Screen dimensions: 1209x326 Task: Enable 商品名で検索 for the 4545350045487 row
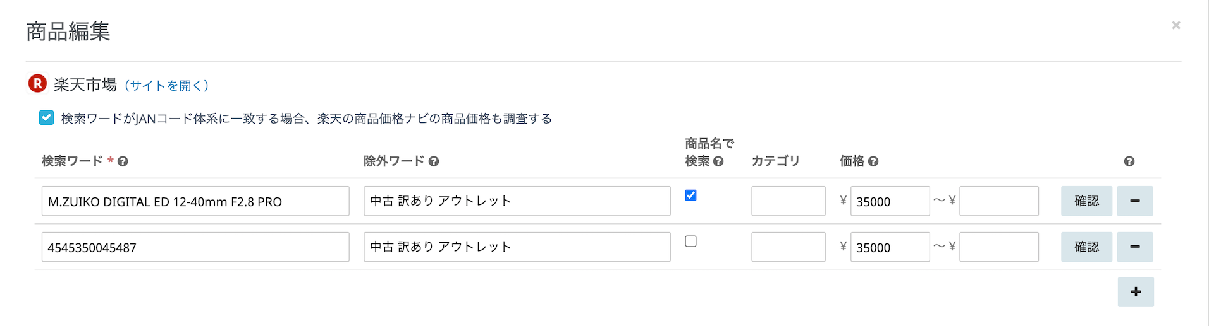pos(691,242)
